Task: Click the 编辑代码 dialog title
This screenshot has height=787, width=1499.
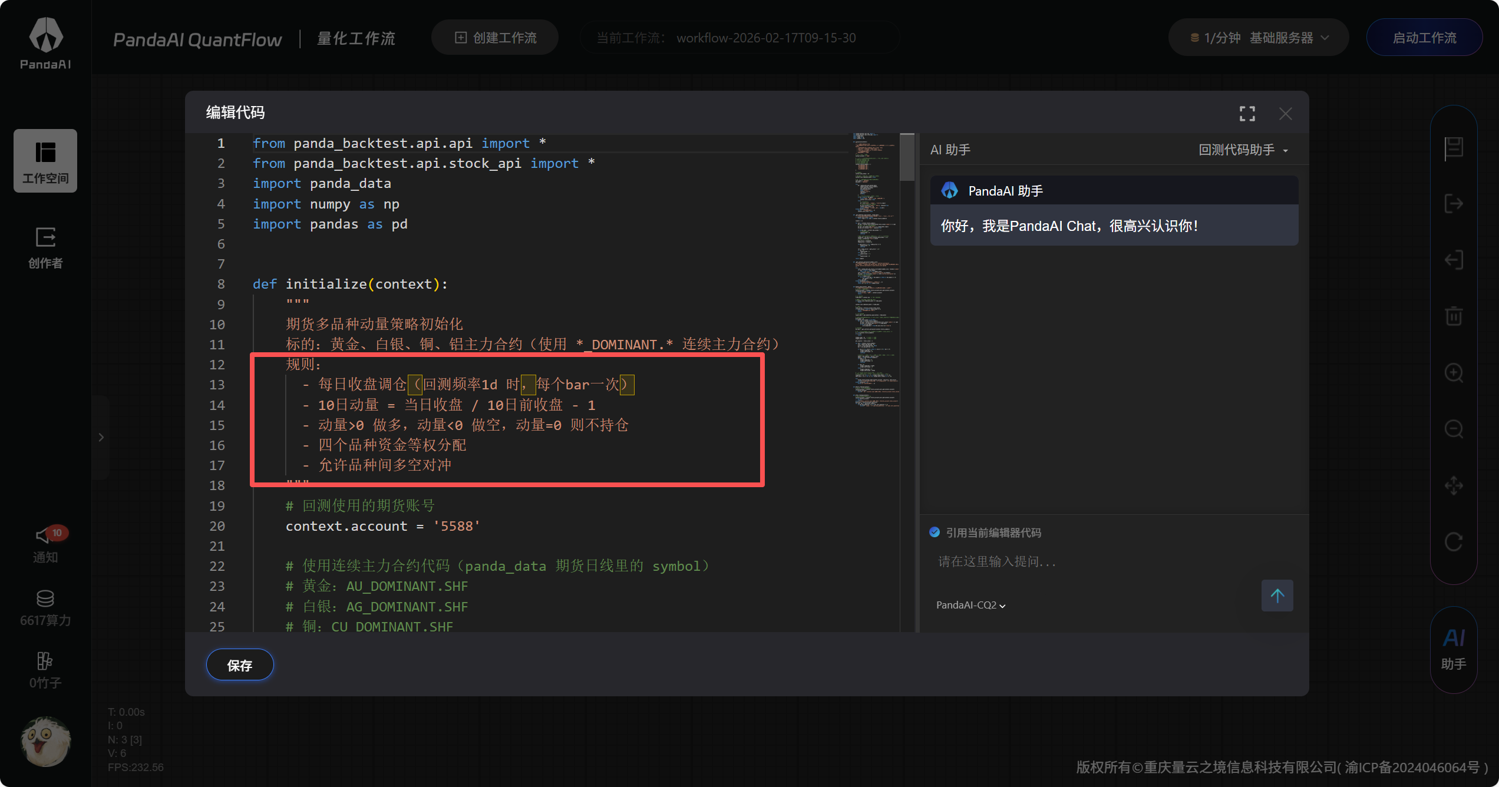Action: (x=235, y=113)
